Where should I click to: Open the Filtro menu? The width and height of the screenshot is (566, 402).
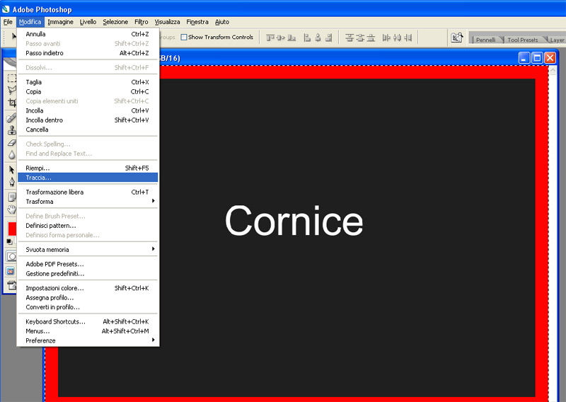[141, 22]
